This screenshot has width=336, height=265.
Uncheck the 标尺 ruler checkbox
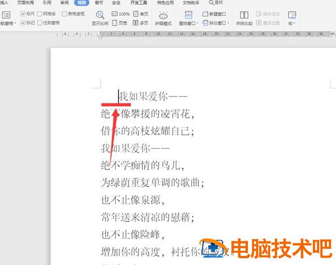(x=23, y=14)
